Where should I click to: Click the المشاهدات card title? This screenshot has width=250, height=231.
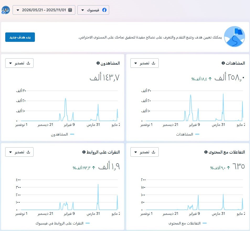[235, 63]
